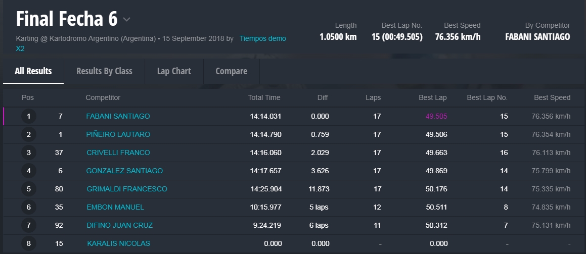This screenshot has width=586, height=254.
Task: Expand the Final Fecha 6 session dropdown
Action: point(126,20)
